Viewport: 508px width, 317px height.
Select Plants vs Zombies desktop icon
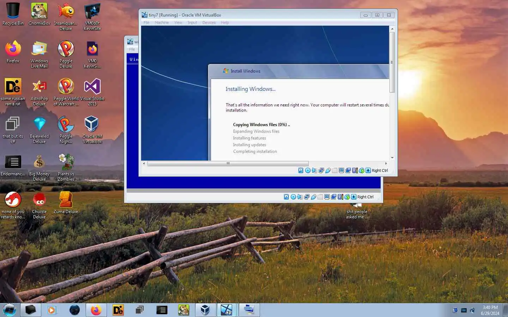[x=66, y=168]
